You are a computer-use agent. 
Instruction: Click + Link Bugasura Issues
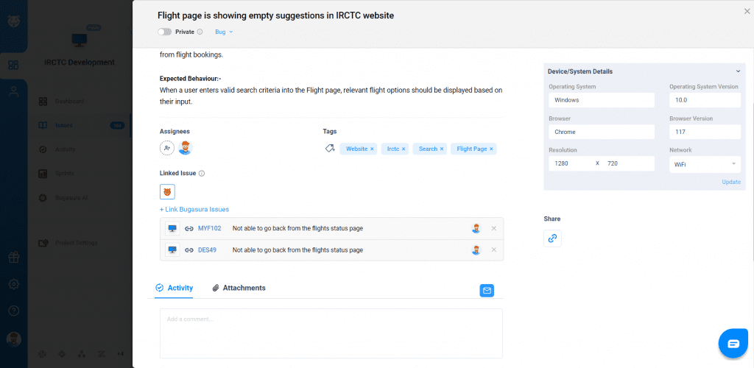pyautogui.click(x=194, y=210)
